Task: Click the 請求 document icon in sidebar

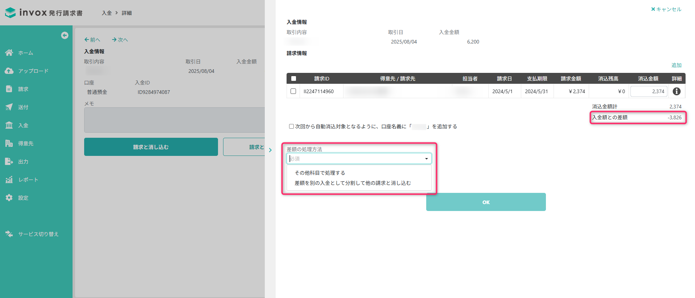Action: pos(9,89)
